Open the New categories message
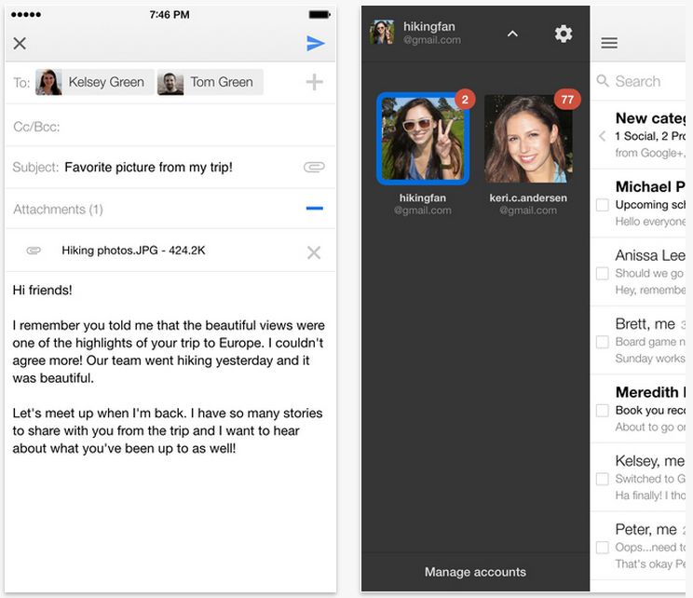Image resolution: width=693 pixels, height=598 pixels. click(x=640, y=135)
